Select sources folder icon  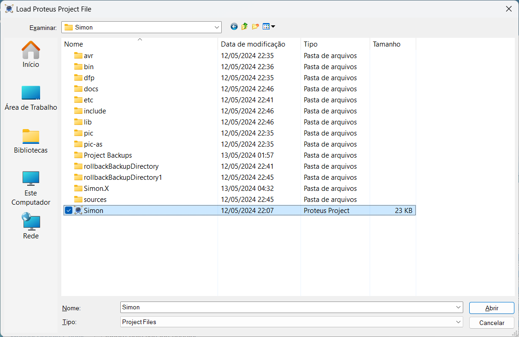(x=78, y=200)
